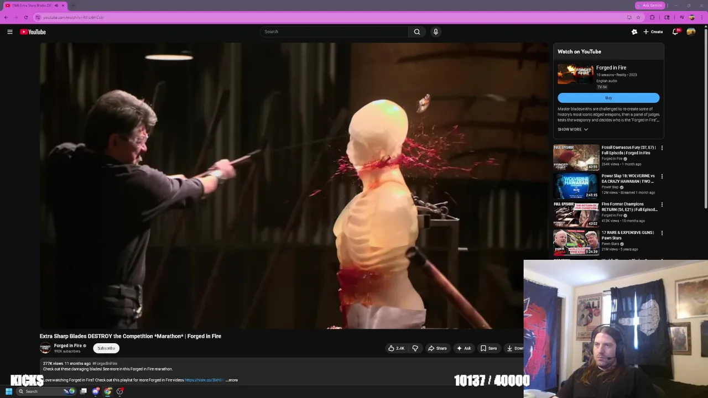Mute the tab via speaker icon
Screen dimensions: 708x398
[x=56, y=6]
